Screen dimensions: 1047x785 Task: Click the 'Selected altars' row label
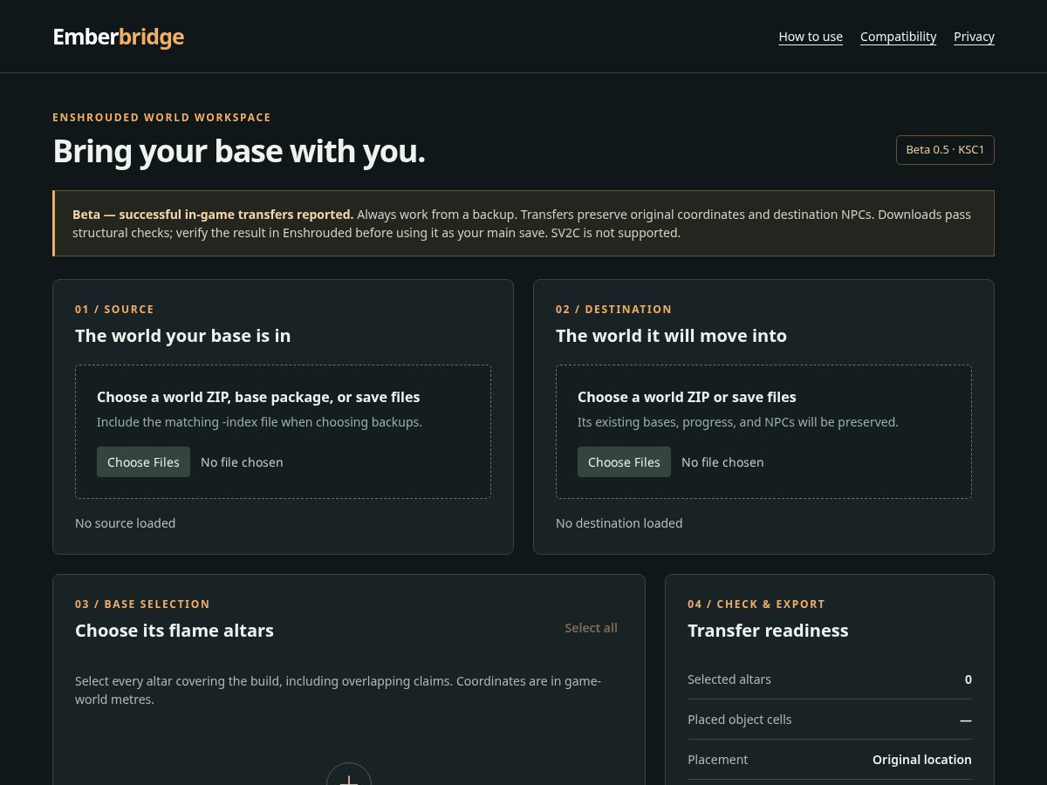(729, 679)
